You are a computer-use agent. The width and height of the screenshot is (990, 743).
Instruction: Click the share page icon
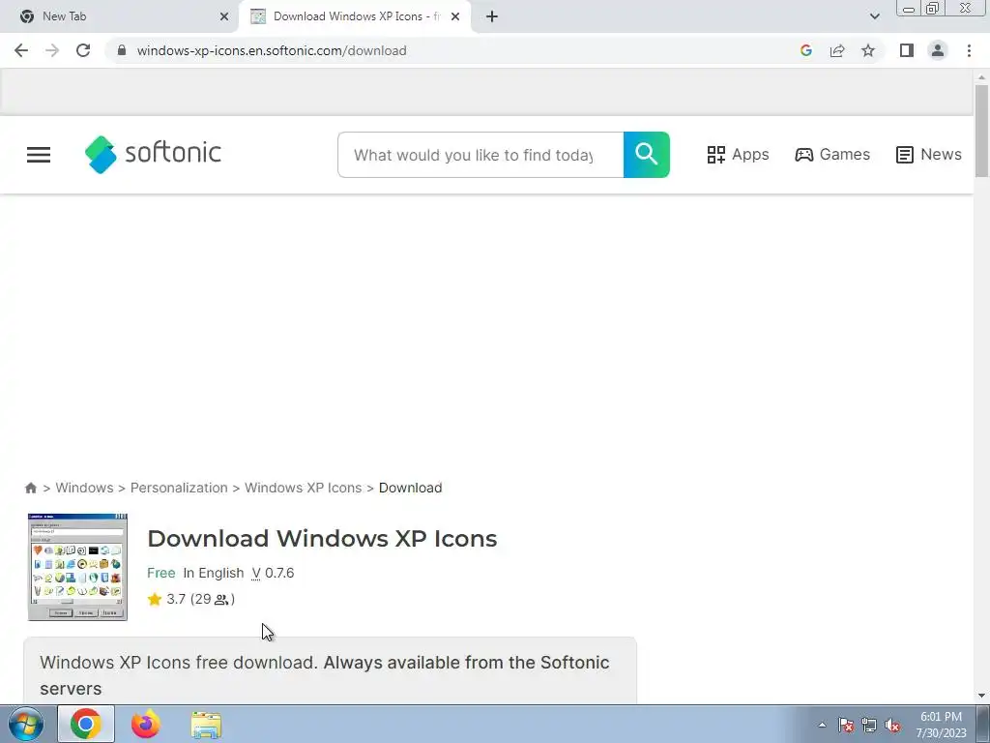(837, 50)
